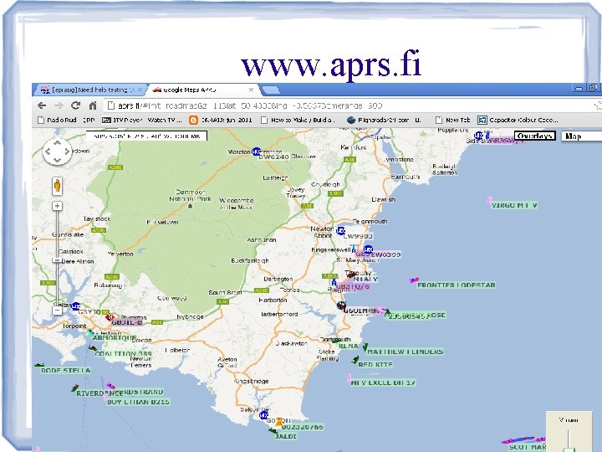Viewport: 602px width, 452px height.
Task: Click the MATTHEW FLINDERS ship marker
Action: point(365,347)
